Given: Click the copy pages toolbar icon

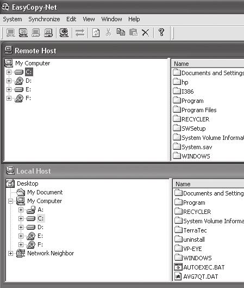Looking at the screenshot, I should pos(121,32).
